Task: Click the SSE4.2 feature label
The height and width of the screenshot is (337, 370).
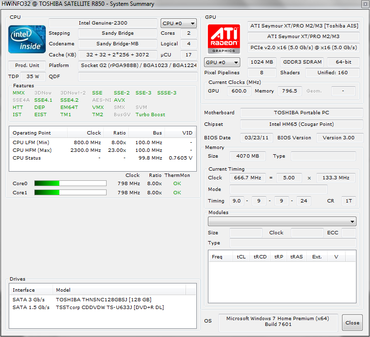Action: coord(69,100)
